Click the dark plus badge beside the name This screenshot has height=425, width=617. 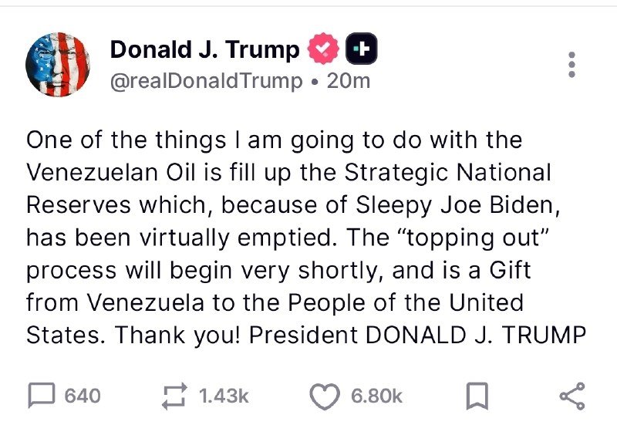pyautogui.click(x=362, y=49)
